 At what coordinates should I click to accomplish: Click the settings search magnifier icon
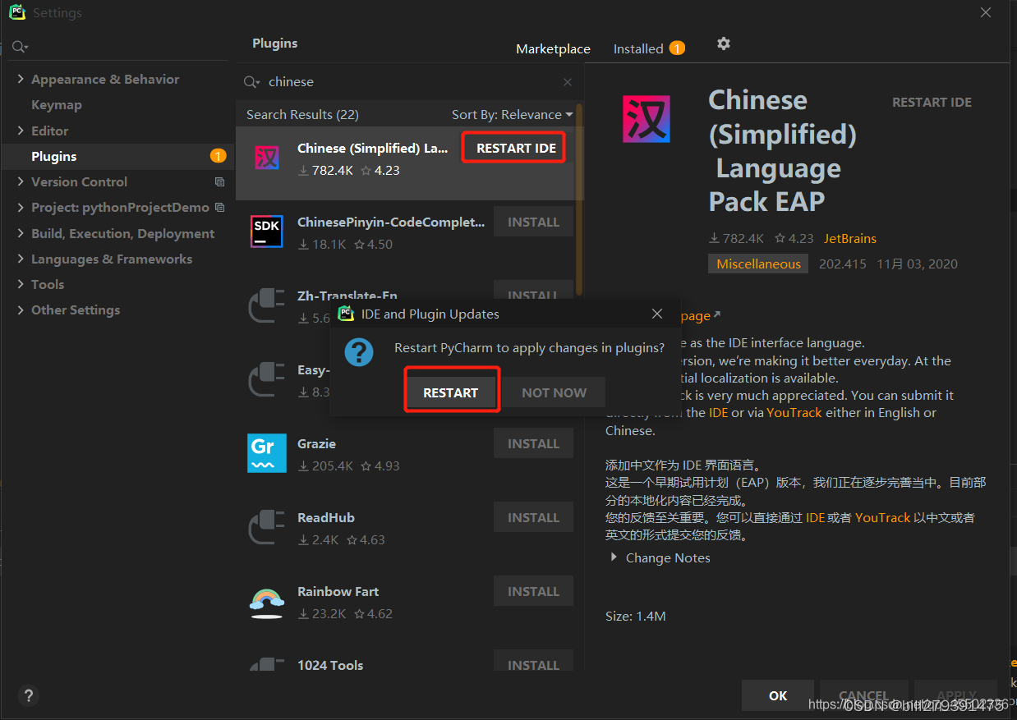[x=20, y=48]
